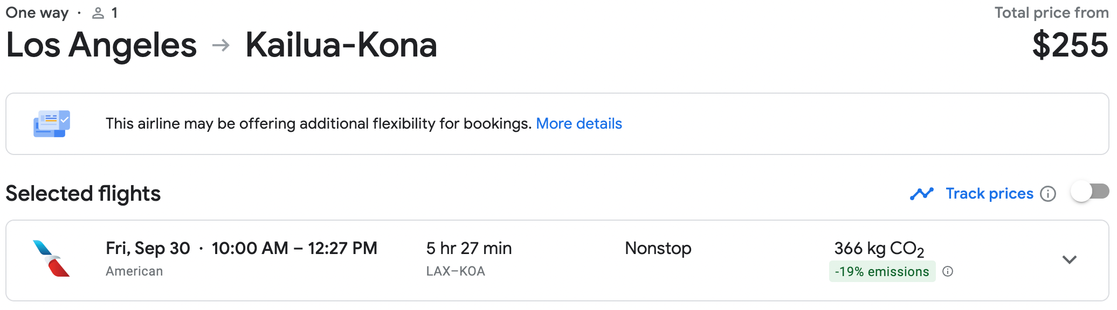Image resolution: width=1117 pixels, height=310 pixels.
Task: Open the passenger count selector
Action: [105, 12]
